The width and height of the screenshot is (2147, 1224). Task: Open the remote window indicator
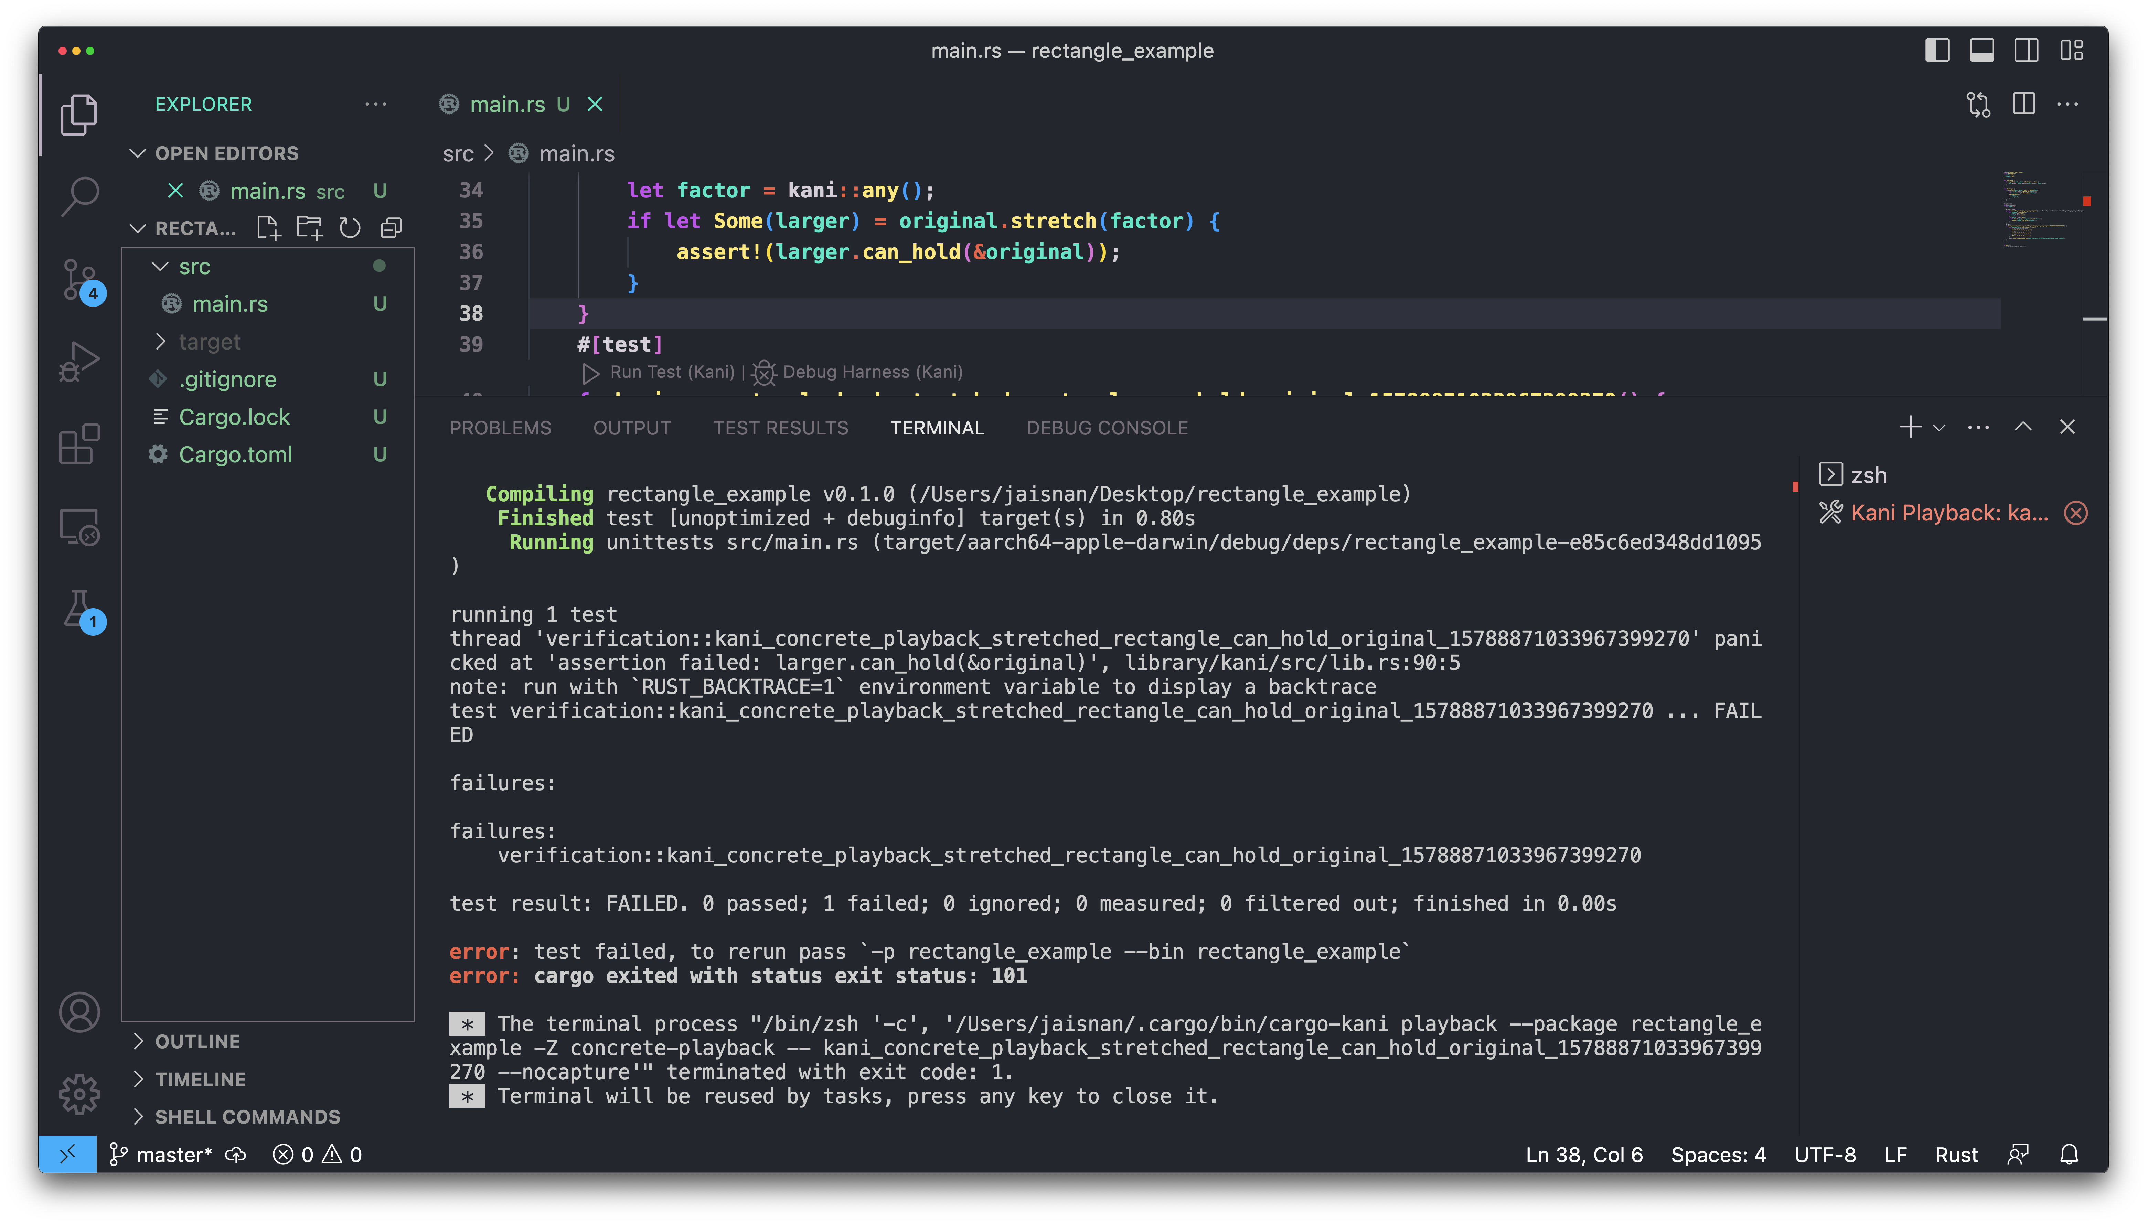pos(67,1154)
